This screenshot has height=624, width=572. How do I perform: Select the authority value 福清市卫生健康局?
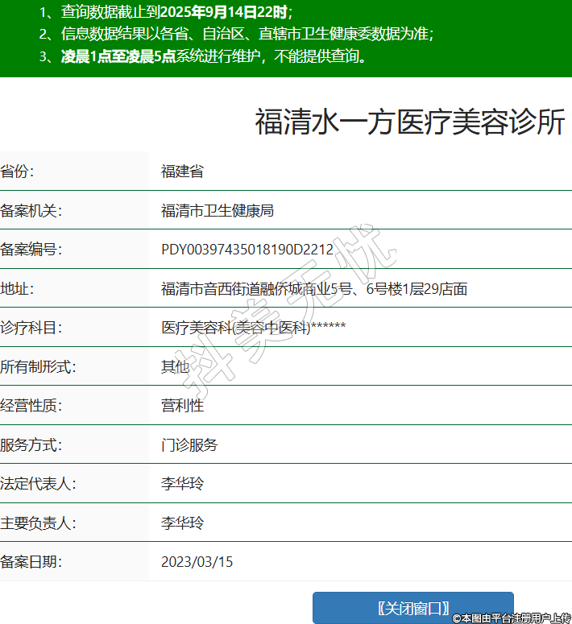coord(218,211)
